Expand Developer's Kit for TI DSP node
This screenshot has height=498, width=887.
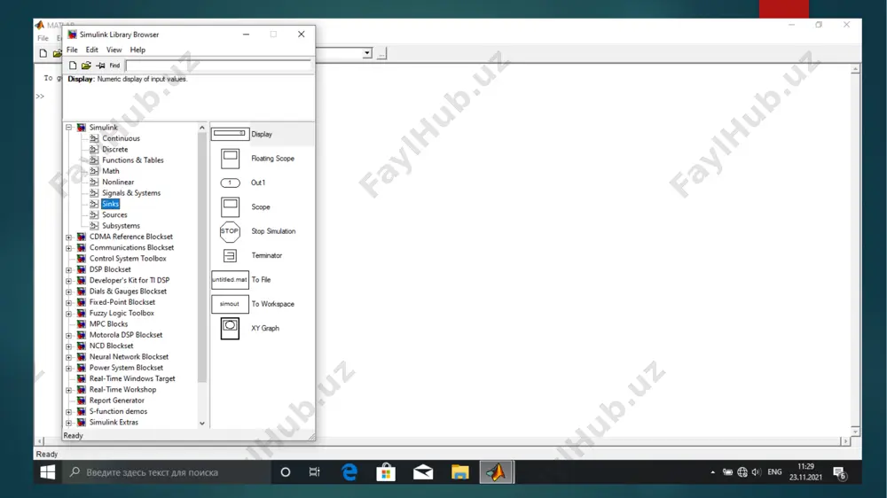(69, 280)
